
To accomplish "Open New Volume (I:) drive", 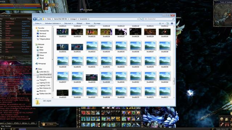I will (x=44, y=88).
